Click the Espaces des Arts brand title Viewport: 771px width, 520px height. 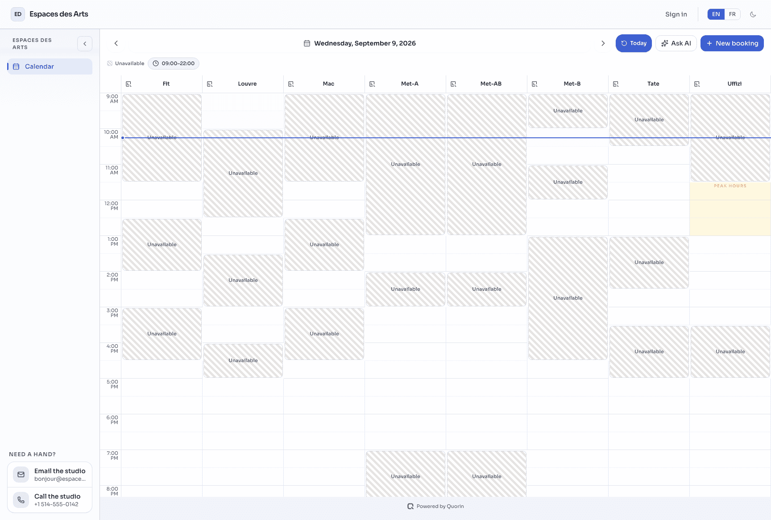coord(59,14)
